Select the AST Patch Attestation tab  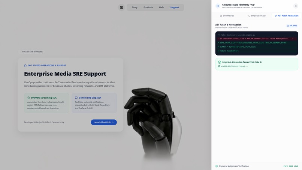(x=287, y=16)
